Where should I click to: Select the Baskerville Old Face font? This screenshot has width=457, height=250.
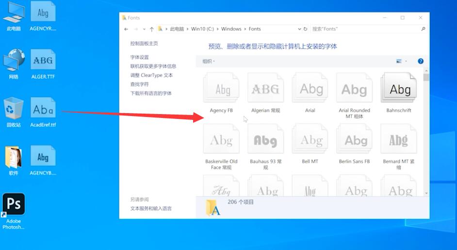[221, 139]
